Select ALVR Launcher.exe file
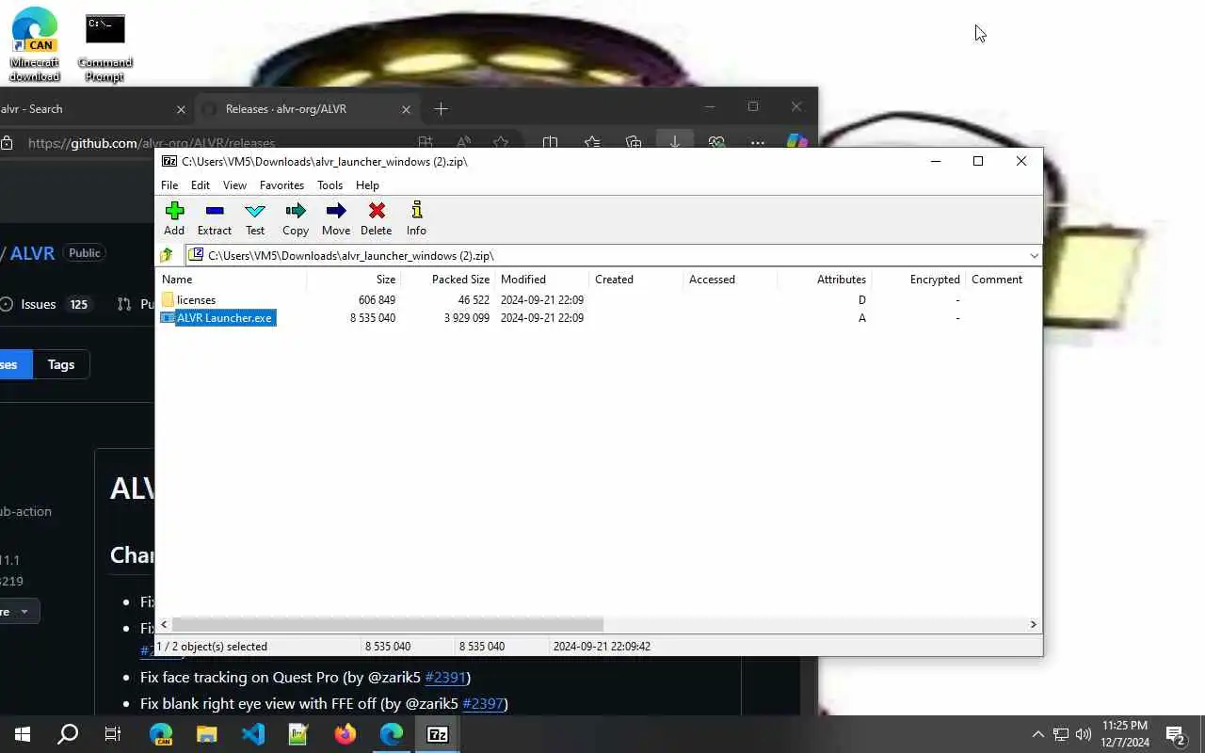The width and height of the screenshot is (1205, 753). 224,318
